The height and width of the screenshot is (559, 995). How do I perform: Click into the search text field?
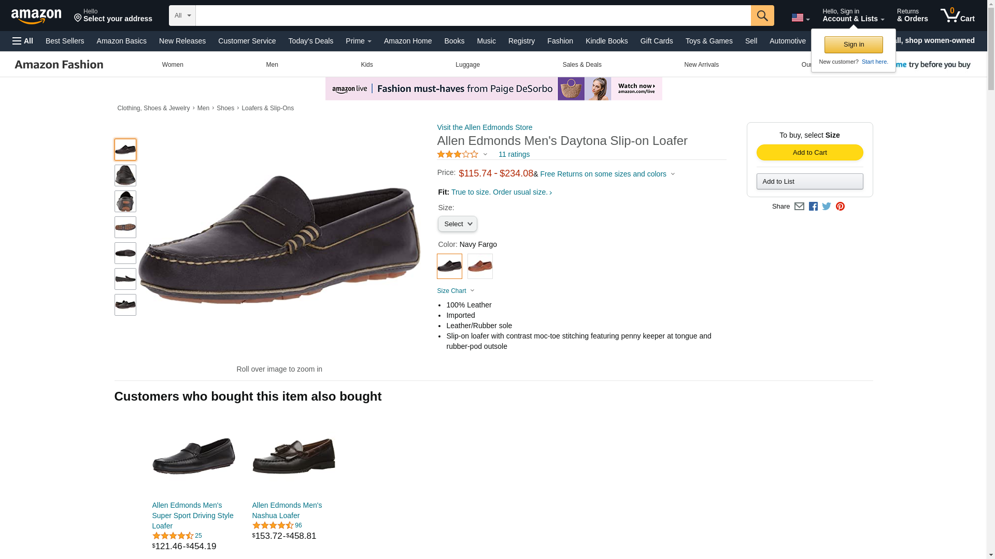(x=473, y=16)
